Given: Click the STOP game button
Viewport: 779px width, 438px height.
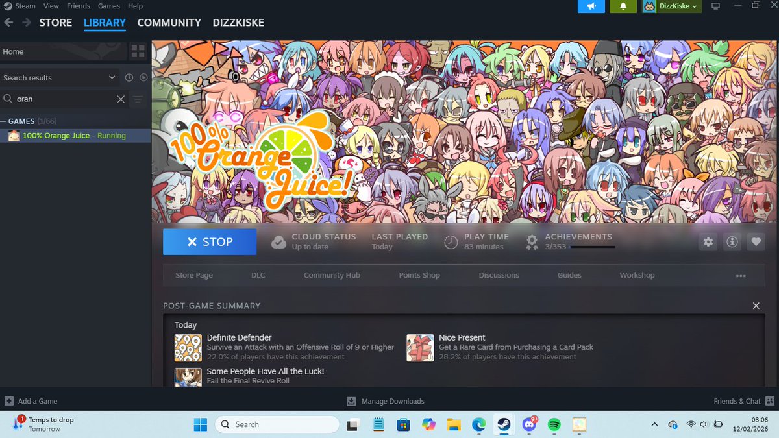Looking at the screenshot, I should [x=210, y=241].
